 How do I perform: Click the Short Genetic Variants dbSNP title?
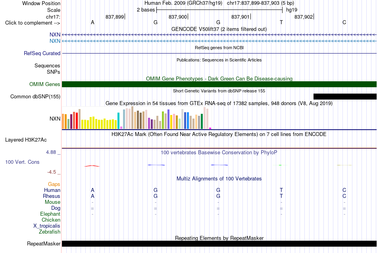(219, 91)
